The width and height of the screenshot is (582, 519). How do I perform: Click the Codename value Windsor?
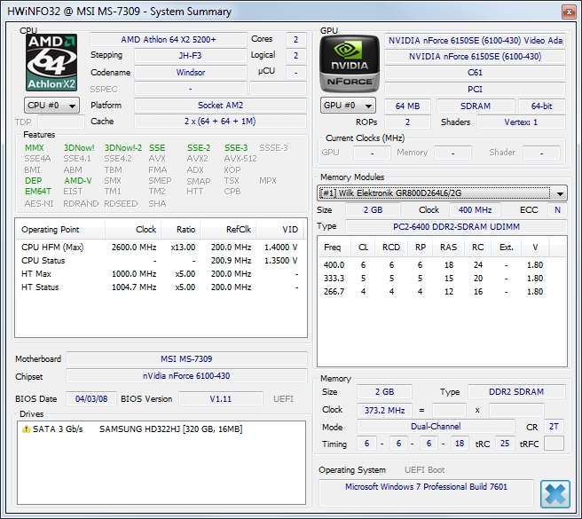[191, 72]
